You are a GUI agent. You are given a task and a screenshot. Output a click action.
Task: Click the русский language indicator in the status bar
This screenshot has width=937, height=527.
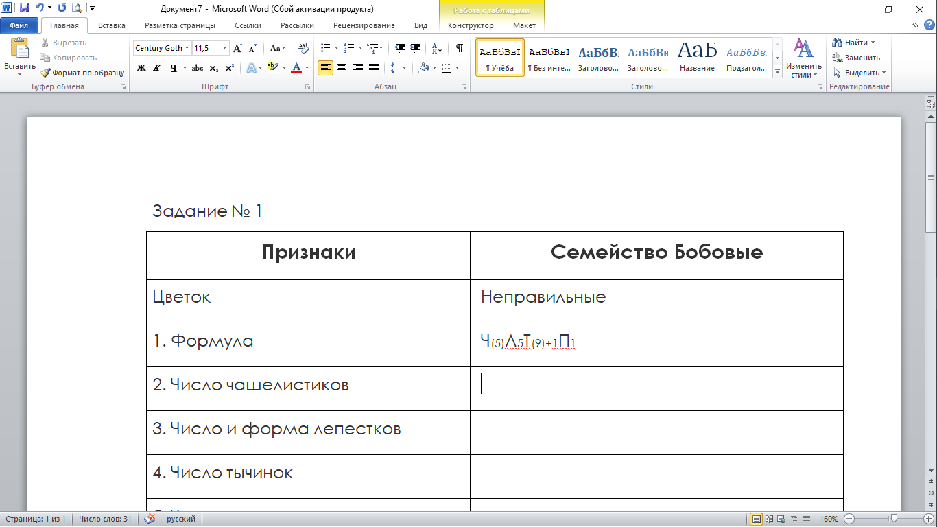(x=180, y=519)
